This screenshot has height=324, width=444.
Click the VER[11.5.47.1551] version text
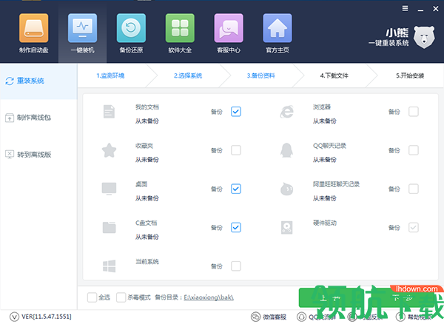tap(47, 317)
